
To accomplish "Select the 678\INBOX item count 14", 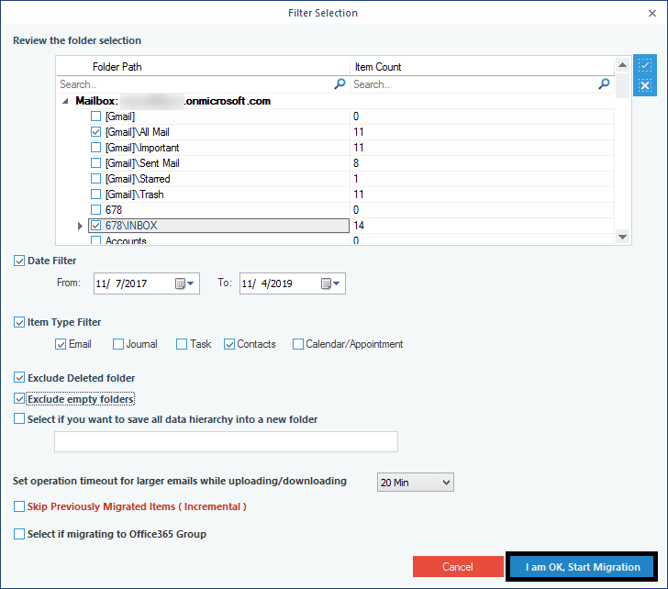I will pos(359,226).
